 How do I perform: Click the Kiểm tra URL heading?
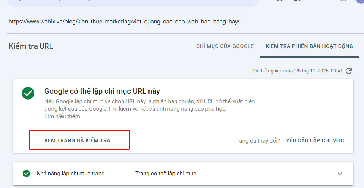[x=31, y=46]
